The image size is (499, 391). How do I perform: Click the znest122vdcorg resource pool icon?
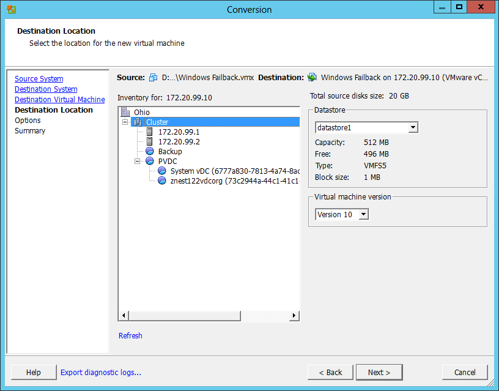(162, 181)
